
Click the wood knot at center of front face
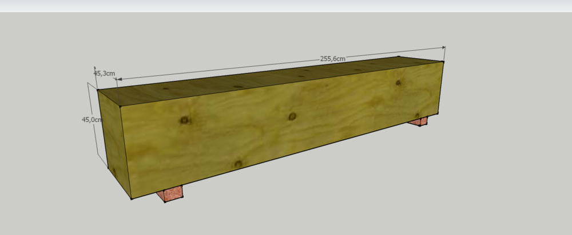click(x=292, y=116)
